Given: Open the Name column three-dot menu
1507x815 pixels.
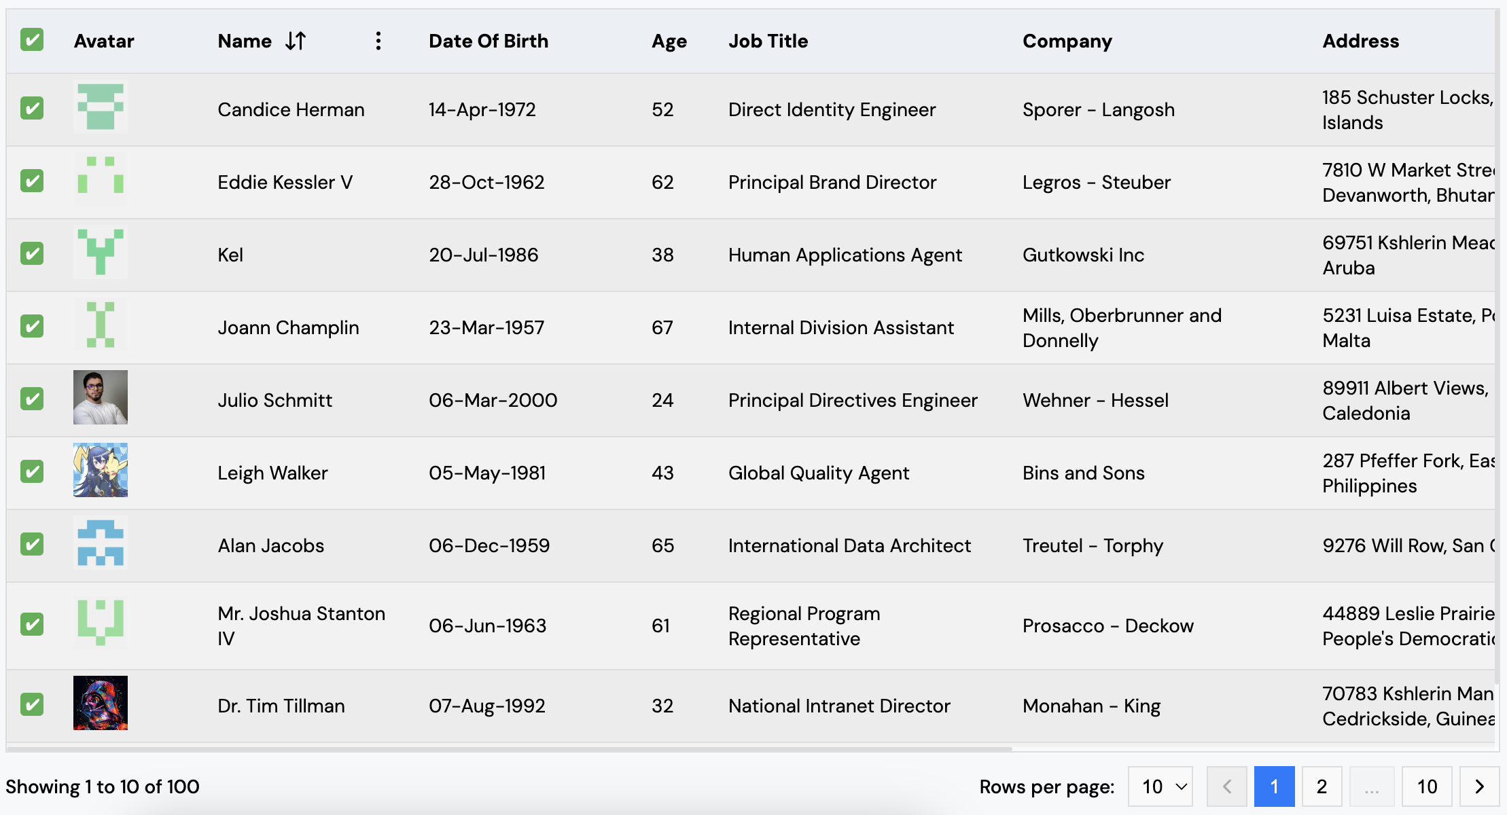Looking at the screenshot, I should coord(378,41).
